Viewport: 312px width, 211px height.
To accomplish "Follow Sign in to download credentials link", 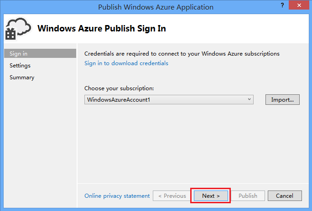I will tap(126, 63).
